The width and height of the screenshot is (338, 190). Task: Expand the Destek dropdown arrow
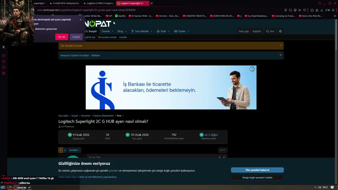pyautogui.click(x=112, y=31)
